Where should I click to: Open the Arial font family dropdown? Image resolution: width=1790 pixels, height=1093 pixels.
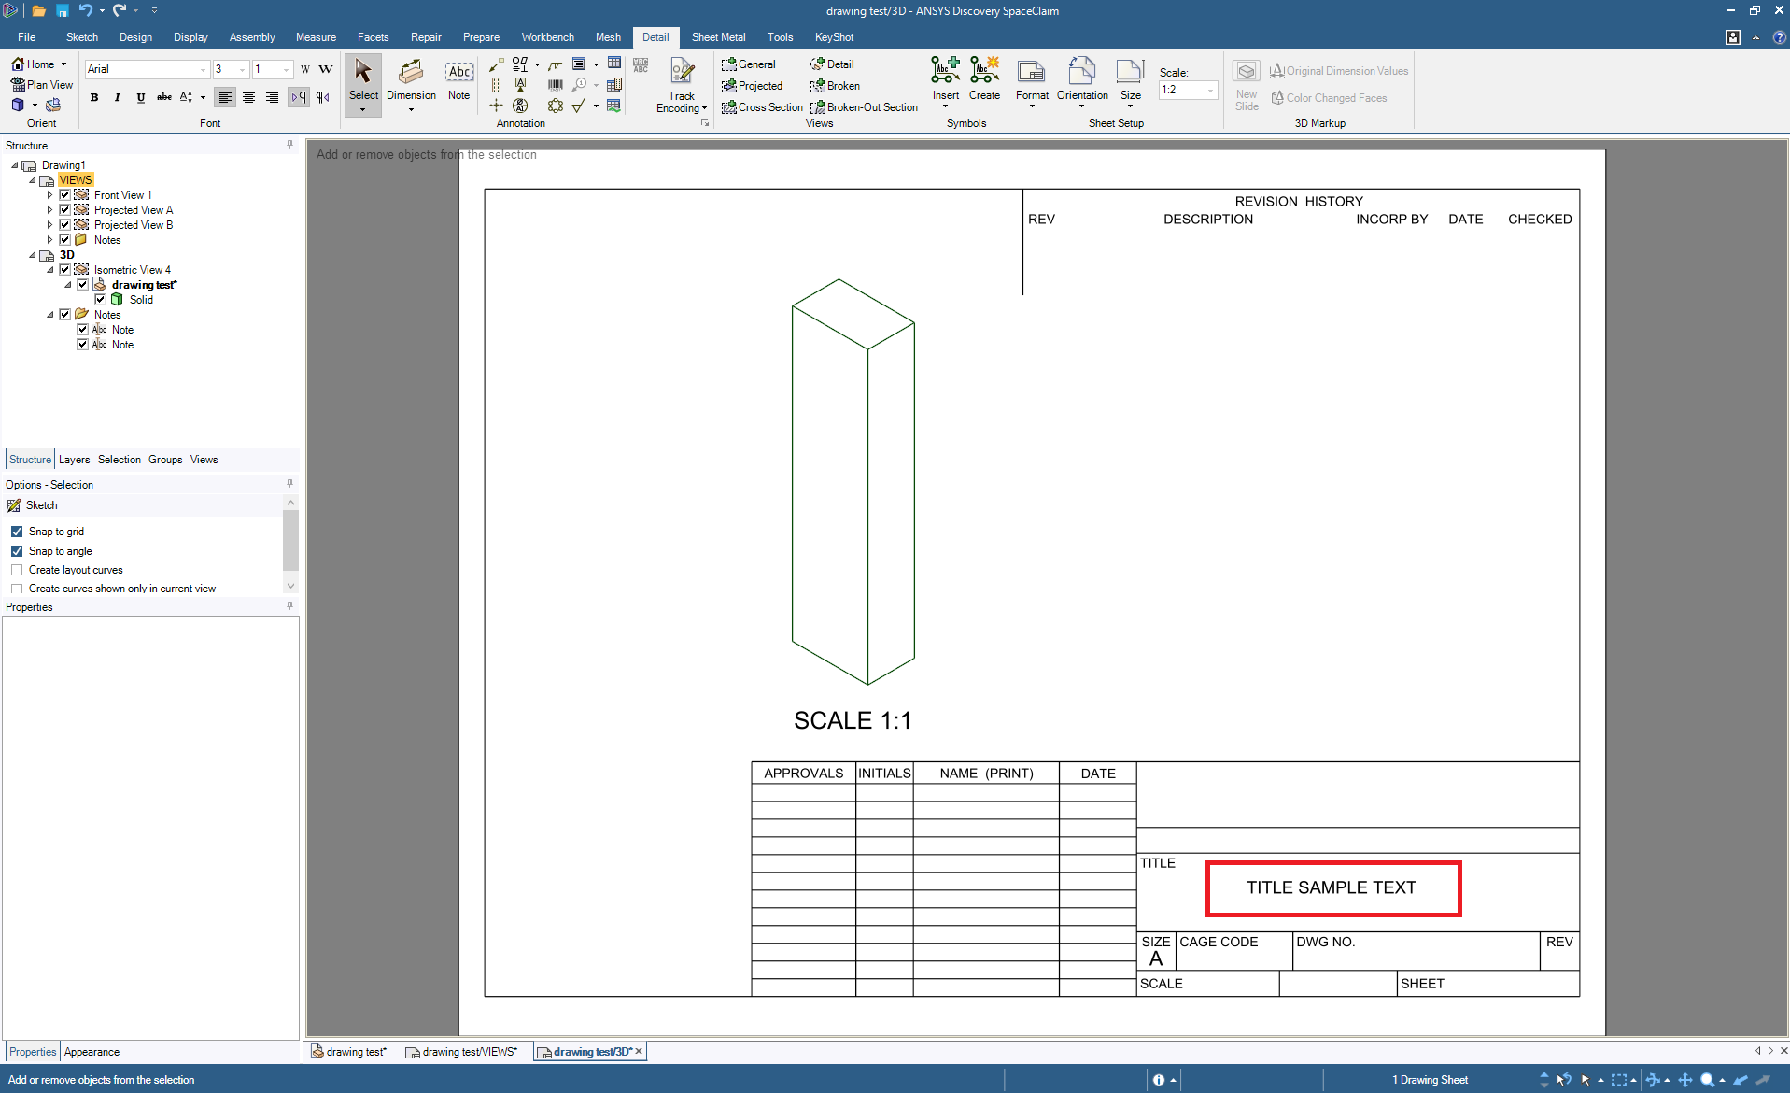pos(203,69)
